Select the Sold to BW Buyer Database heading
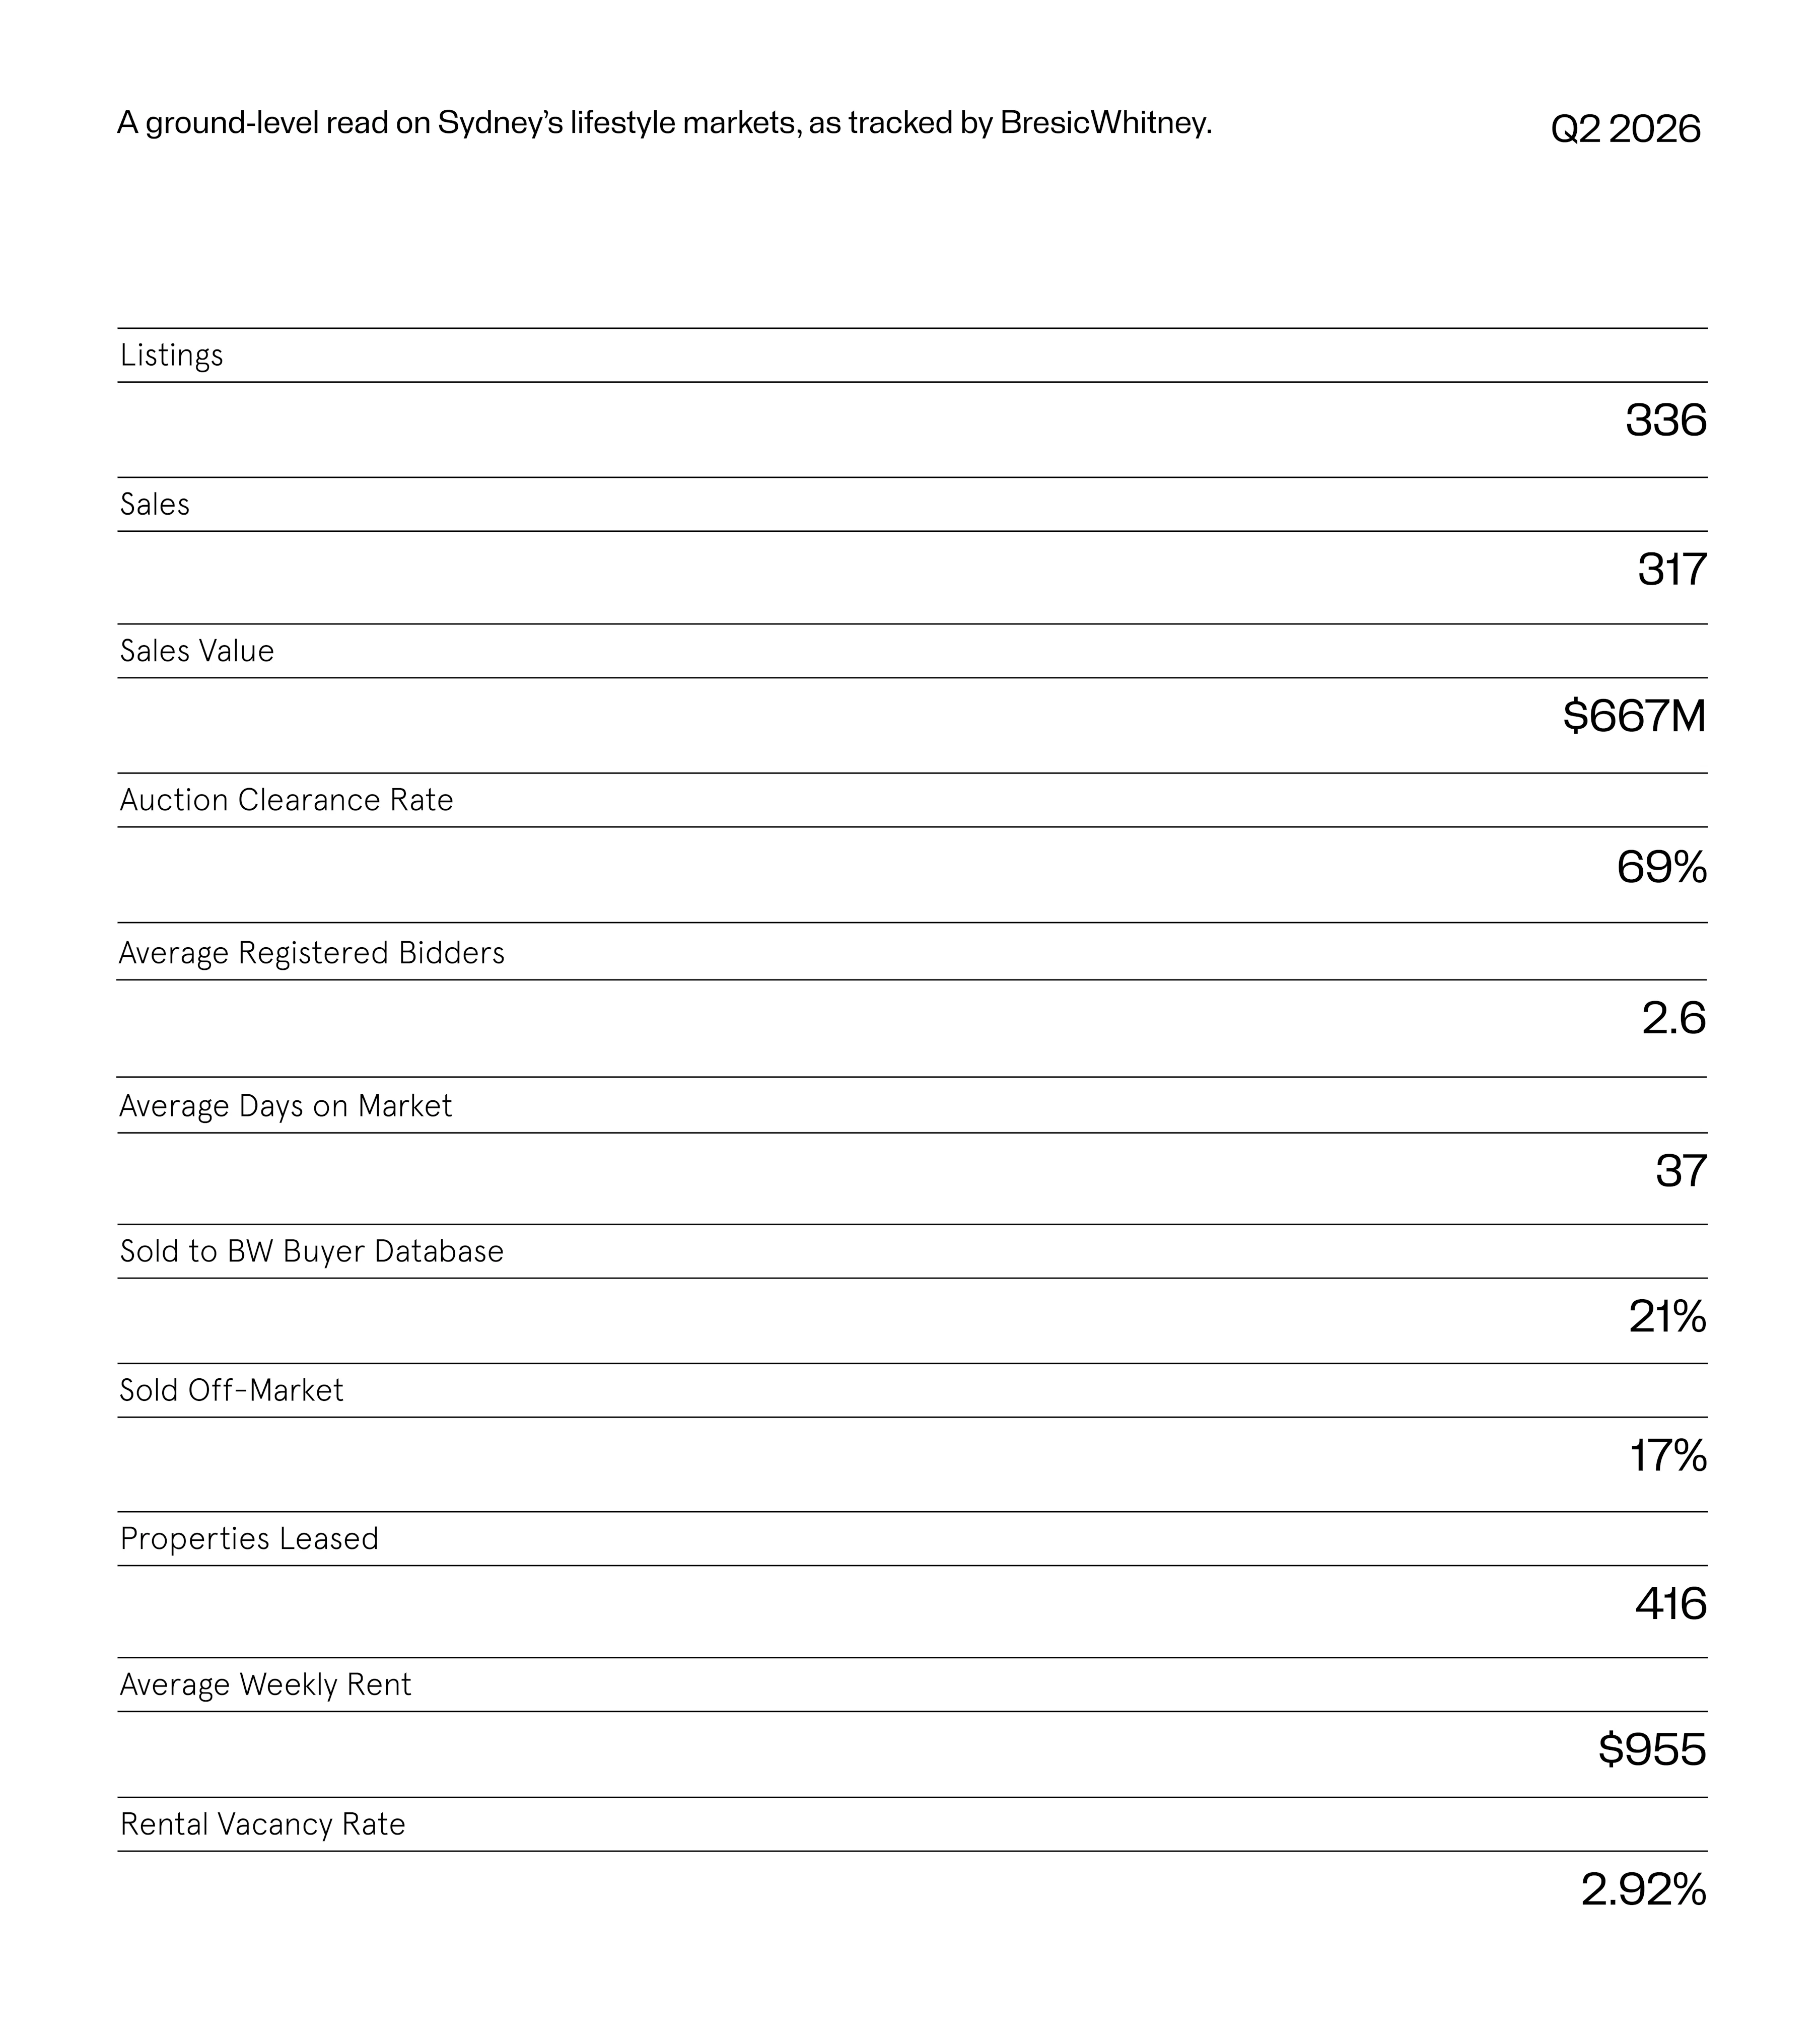This screenshot has height=2044, width=1817. coord(311,1251)
